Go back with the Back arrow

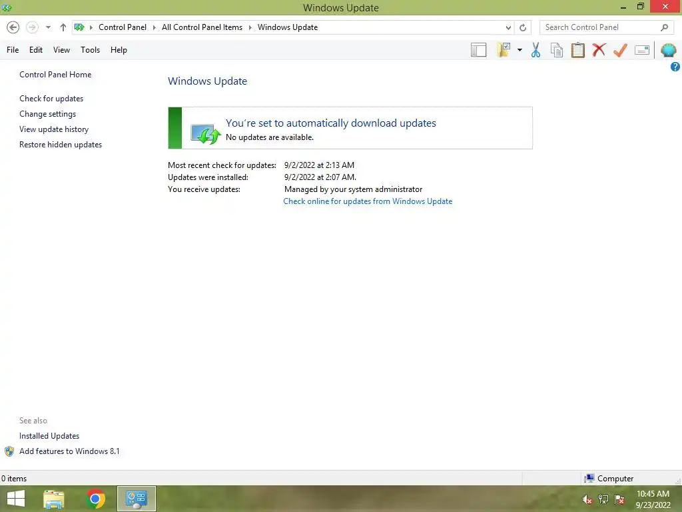[13, 27]
